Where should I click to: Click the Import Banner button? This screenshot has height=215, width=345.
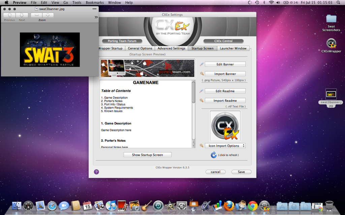[x=225, y=74]
